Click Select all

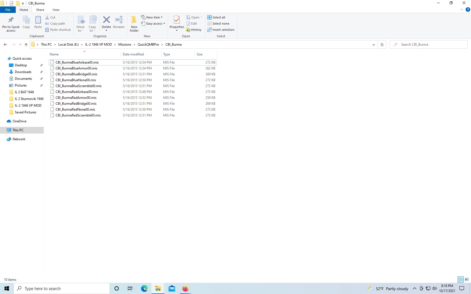coord(216,17)
